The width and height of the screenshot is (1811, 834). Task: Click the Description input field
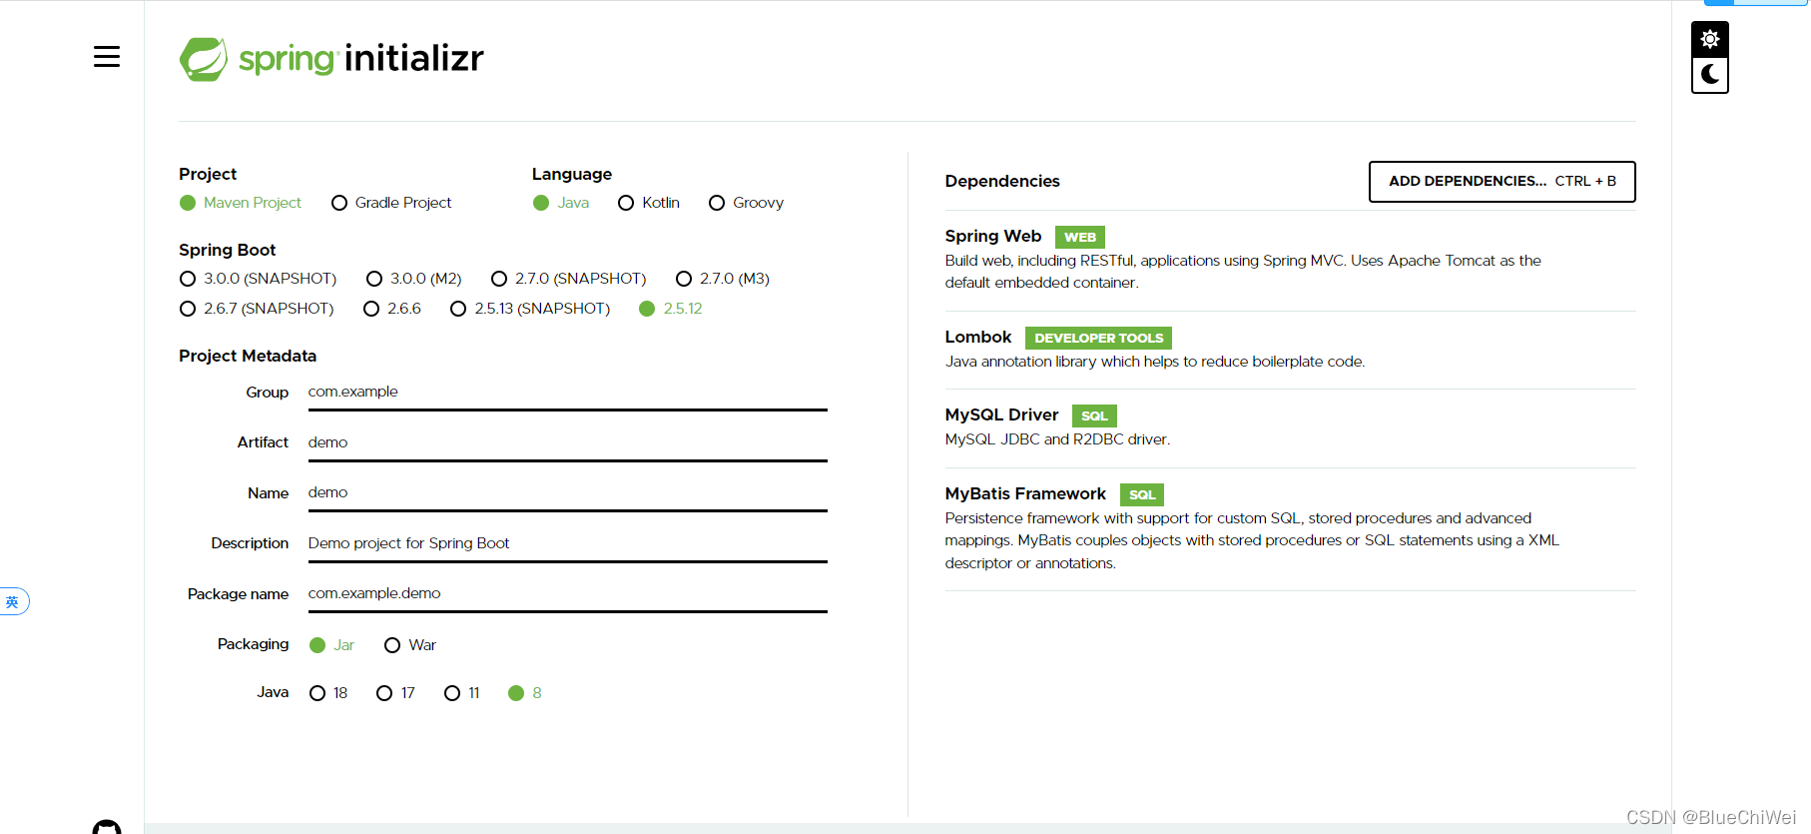[x=567, y=543]
